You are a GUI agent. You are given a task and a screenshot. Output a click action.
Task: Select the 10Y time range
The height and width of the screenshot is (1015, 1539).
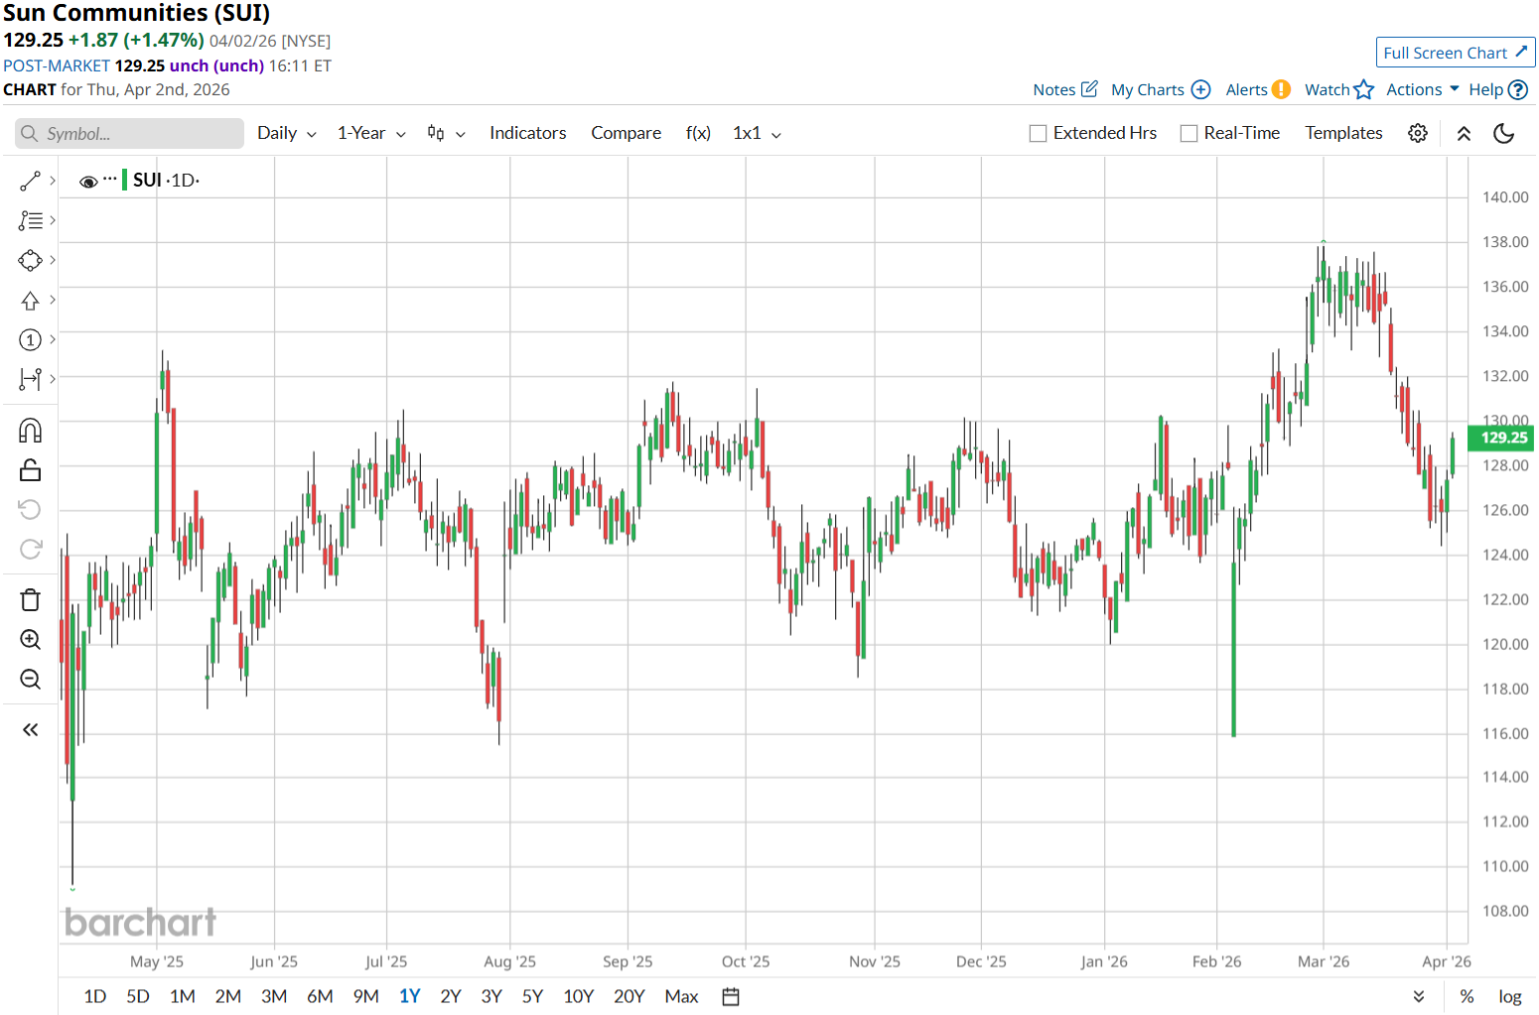[579, 996]
